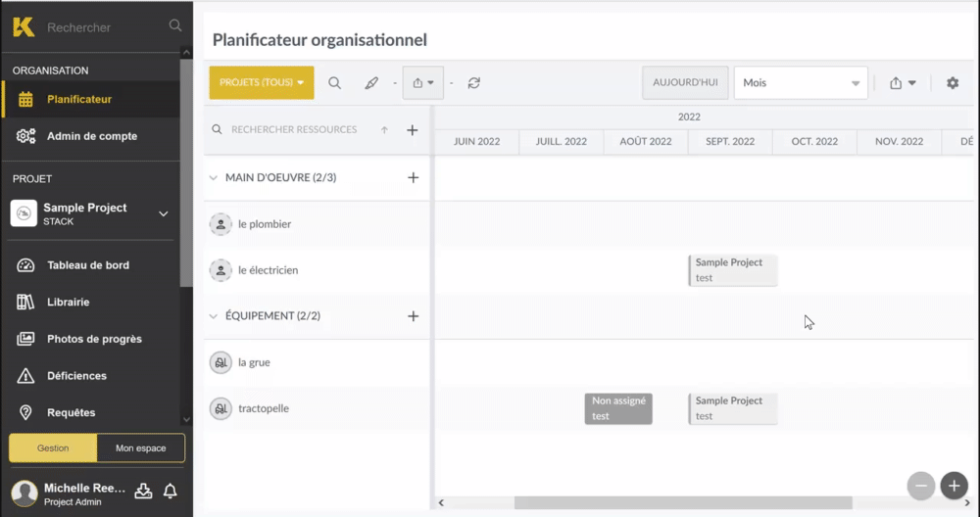Click the sidebar search magnifier icon

(x=175, y=25)
